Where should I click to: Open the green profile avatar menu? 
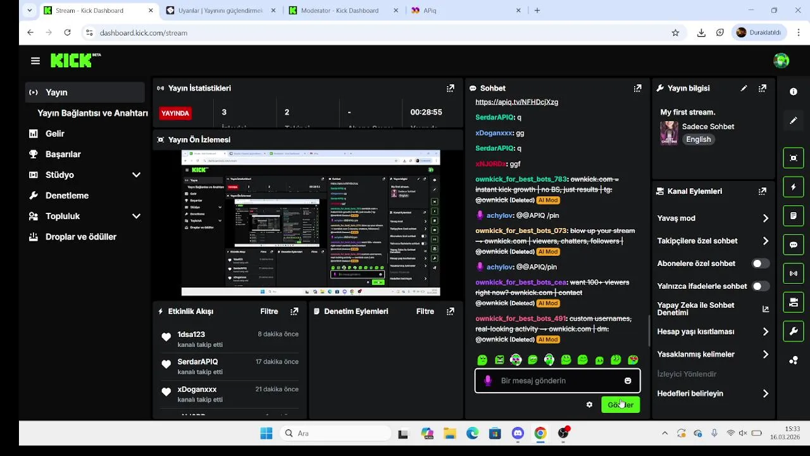[782, 61]
